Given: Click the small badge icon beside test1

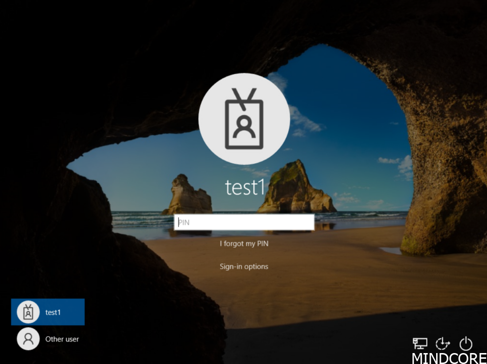Looking at the screenshot, I should click(x=28, y=312).
